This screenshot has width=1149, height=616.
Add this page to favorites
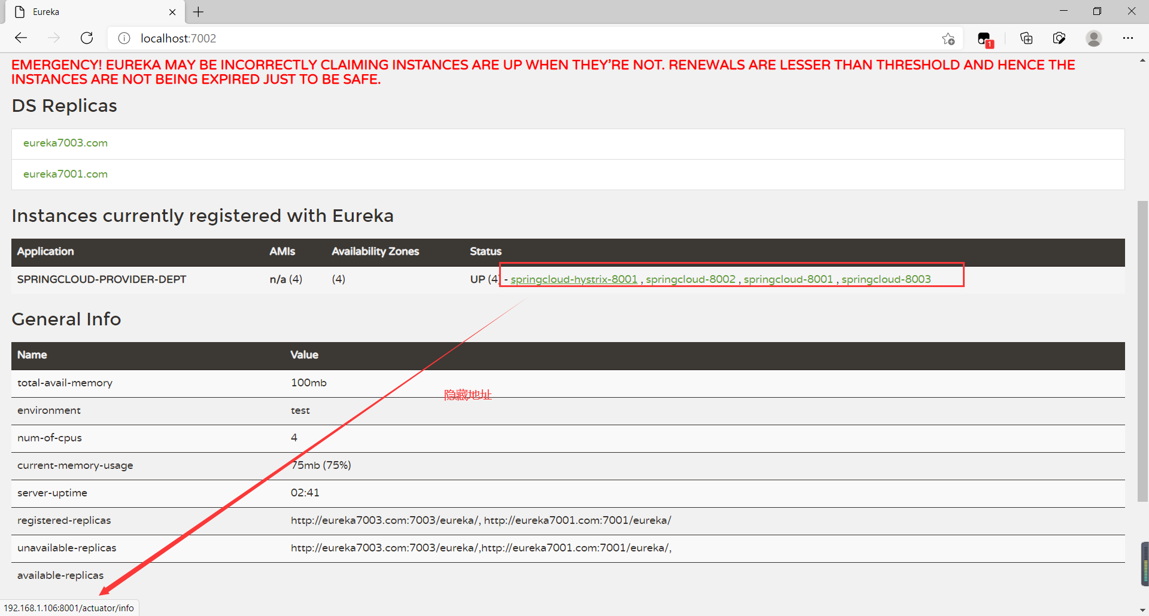pyautogui.click(x=948, y=39)
